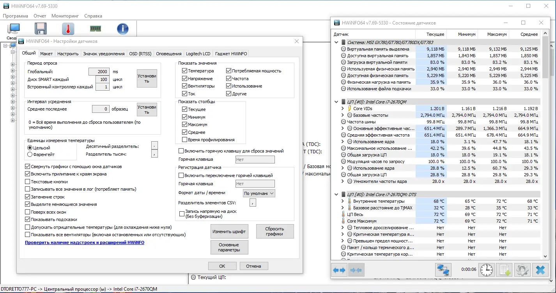Click the Отмена button
Viewport: 556px width, 293px height.
coord(253,266)
